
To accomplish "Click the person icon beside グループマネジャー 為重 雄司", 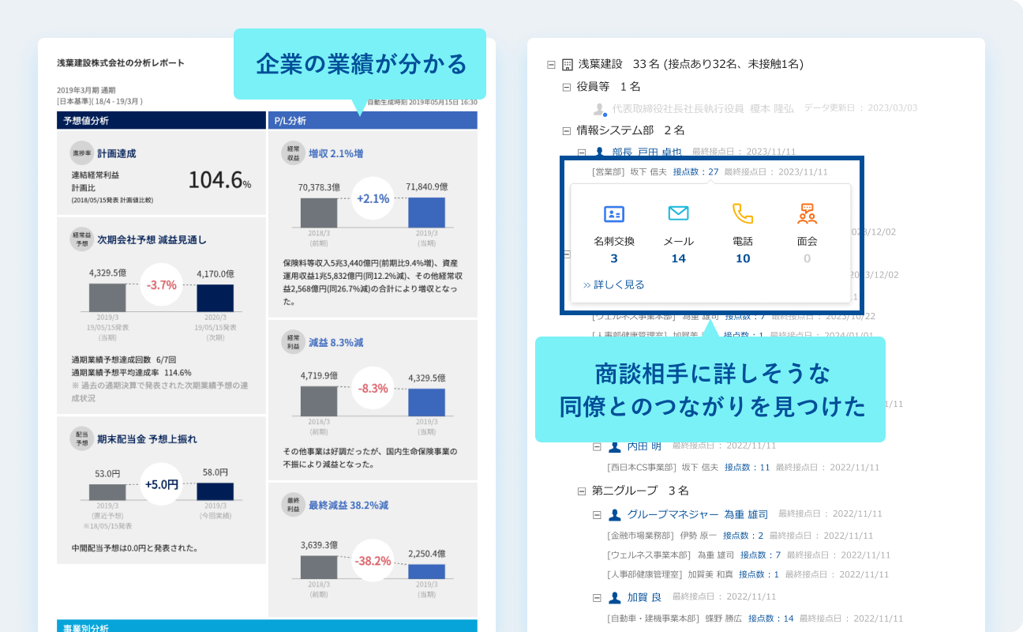I will click(614, 515).
